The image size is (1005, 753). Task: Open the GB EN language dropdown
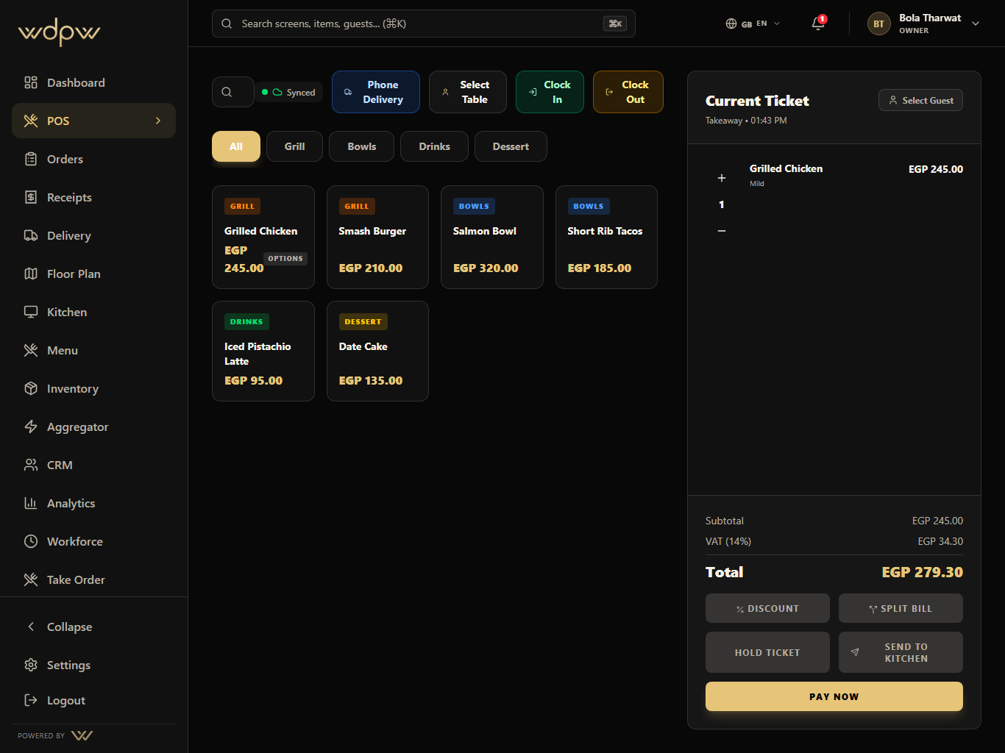[x=753, y=24]
